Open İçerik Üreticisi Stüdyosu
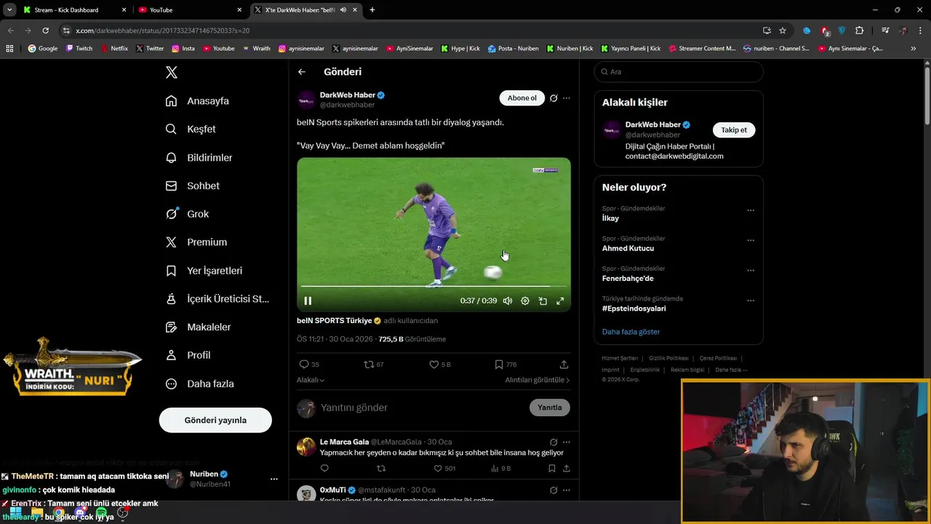Image resolution: width=931 pixels, height=524 pixels. click(x=217, y=298)
